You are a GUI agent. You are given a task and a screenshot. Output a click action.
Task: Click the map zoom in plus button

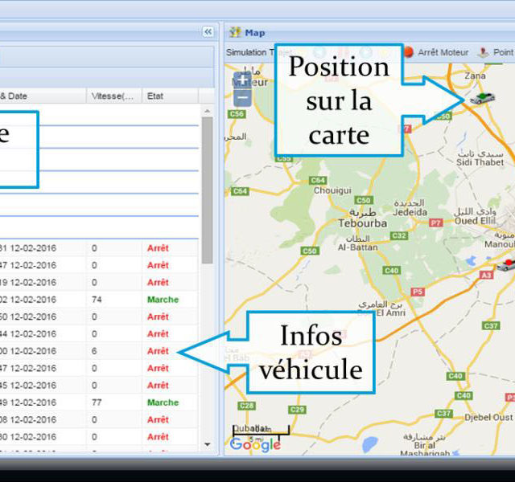(242, 80)
